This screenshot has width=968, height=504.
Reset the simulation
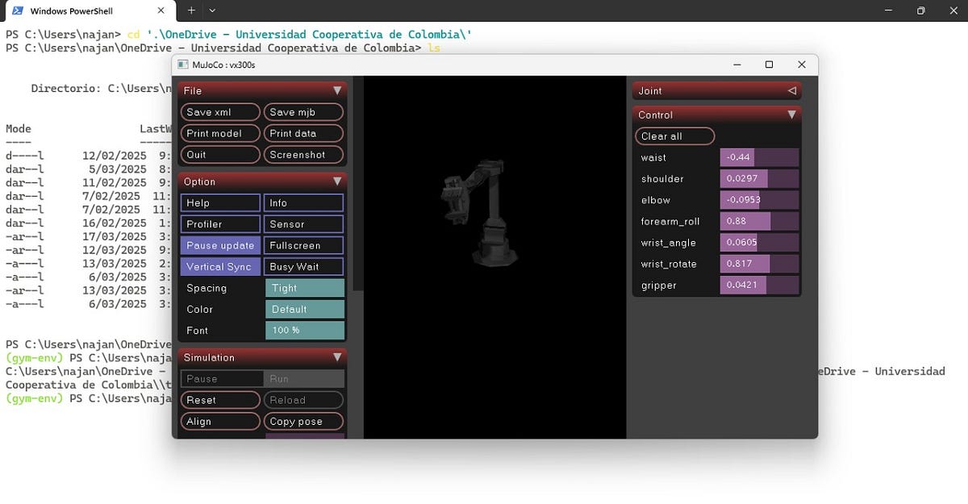[220, 399]
